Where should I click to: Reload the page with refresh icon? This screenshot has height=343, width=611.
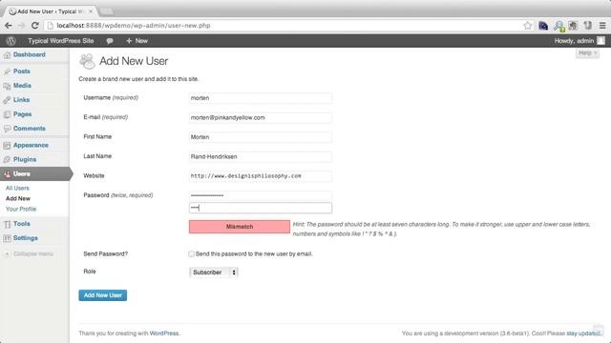[x=34, y=26]
